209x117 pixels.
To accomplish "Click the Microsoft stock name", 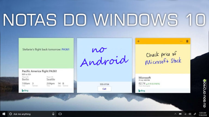I will point(145,78).
